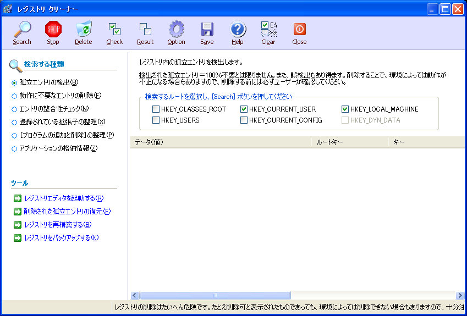
Task: Click the Delete recycle bin icon
Action: [x=84, y=30]
